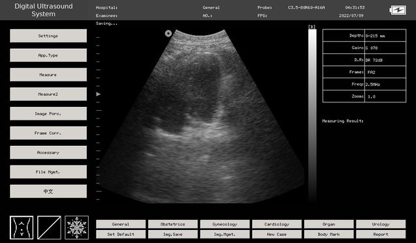This screenshot has width=416, height=243.
Task: Freeze the image with snowflake icon
Action: pyautogui.click(x=76, y=227)
